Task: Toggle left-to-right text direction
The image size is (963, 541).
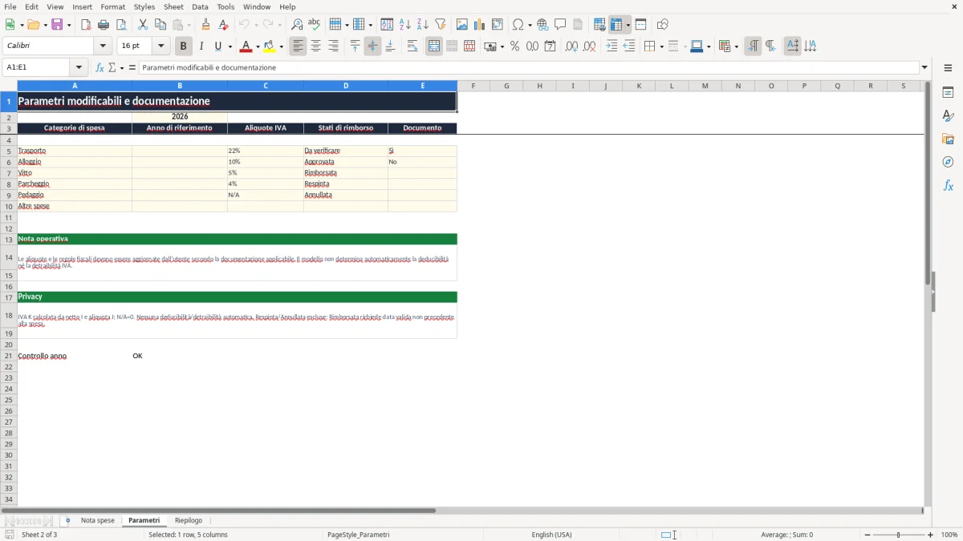Action: [753, 46]
